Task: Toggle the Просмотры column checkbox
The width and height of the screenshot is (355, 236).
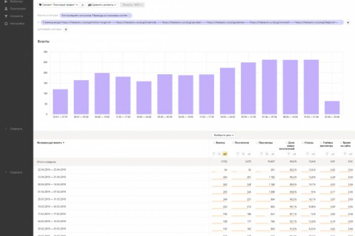Action: click(x=257, y=143)
